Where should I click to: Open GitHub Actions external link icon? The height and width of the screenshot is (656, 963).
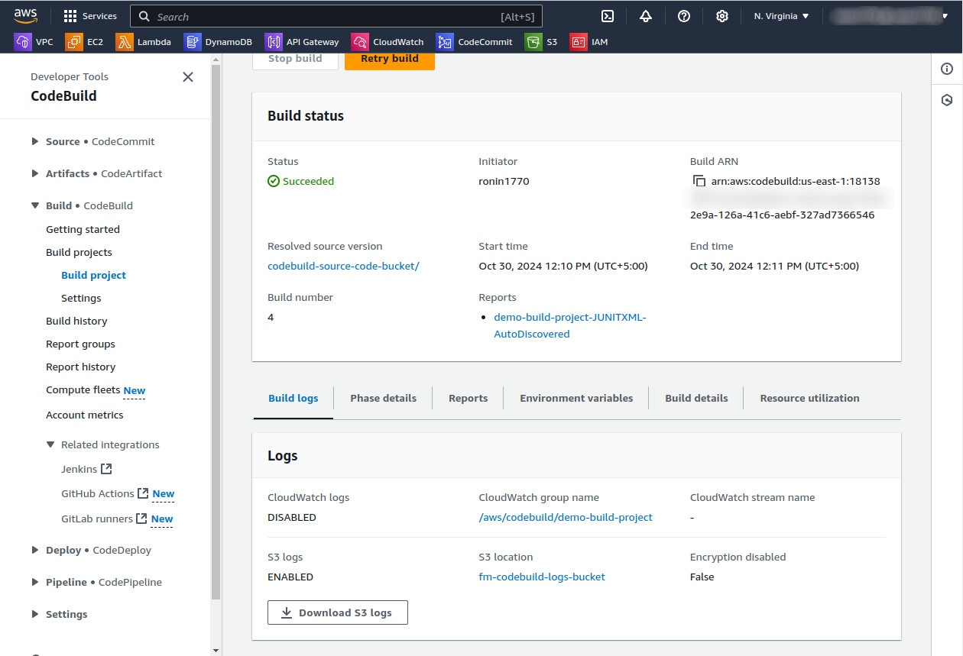(142, 493)
